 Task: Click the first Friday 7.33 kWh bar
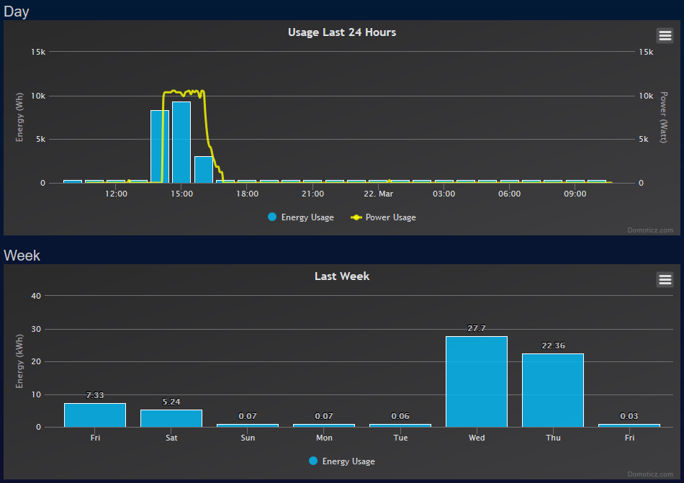[95, 415]
